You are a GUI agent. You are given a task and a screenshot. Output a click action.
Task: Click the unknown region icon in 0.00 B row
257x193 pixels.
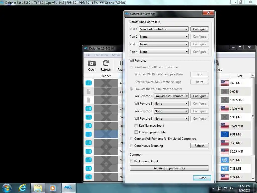(224, 91)
